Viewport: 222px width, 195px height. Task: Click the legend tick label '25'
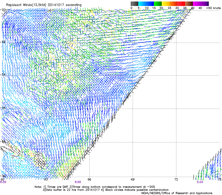tap(169, 8)
